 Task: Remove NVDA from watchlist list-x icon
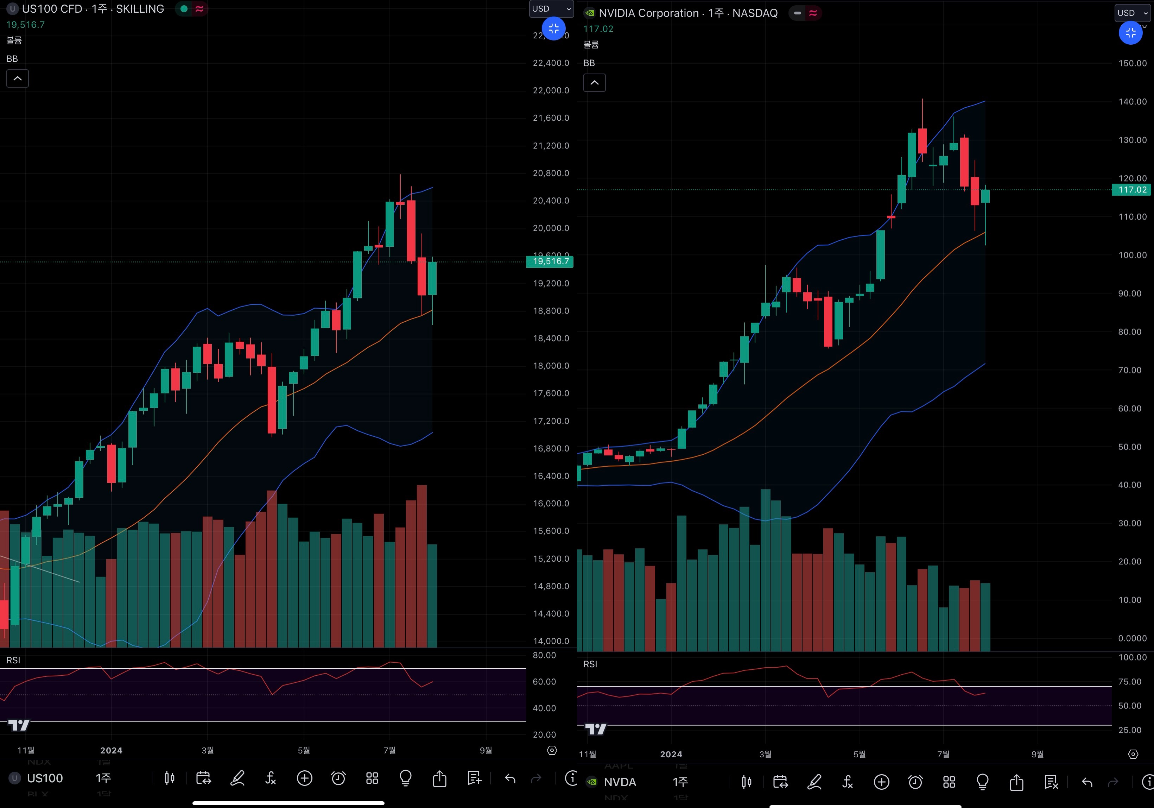1051,782
